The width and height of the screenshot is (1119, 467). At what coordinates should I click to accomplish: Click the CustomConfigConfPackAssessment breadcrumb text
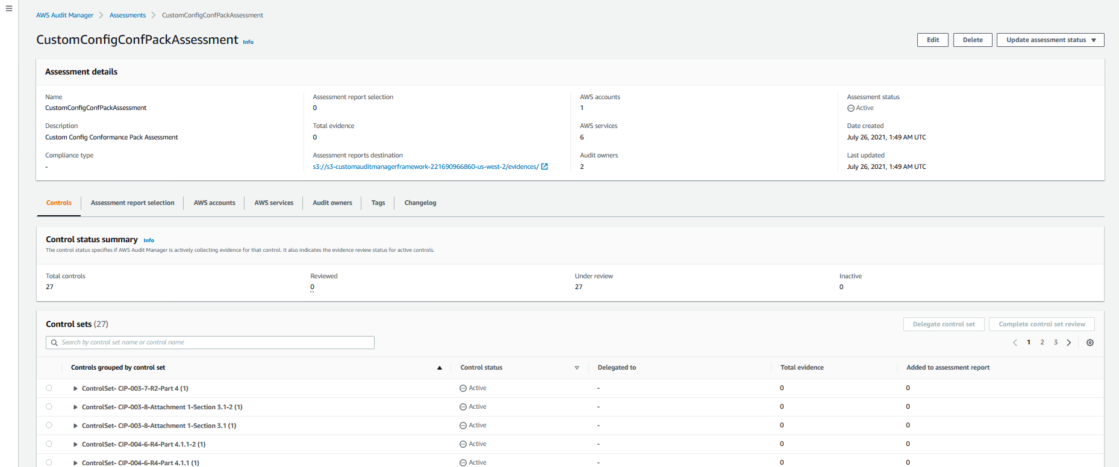pos(213,15)
